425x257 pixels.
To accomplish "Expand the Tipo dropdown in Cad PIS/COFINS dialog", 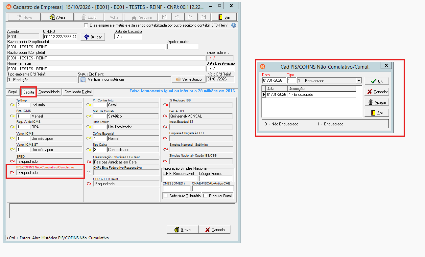I will tap(358, 81).
